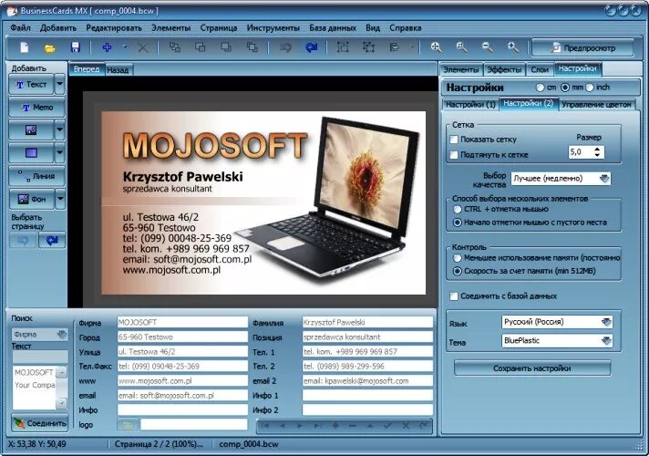The image size is (649, 456).
Task: Confirm database edit with checkmark icon
Action: [387, 426]
